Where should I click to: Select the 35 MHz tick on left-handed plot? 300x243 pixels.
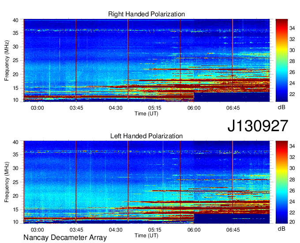(x=15, y=155)
